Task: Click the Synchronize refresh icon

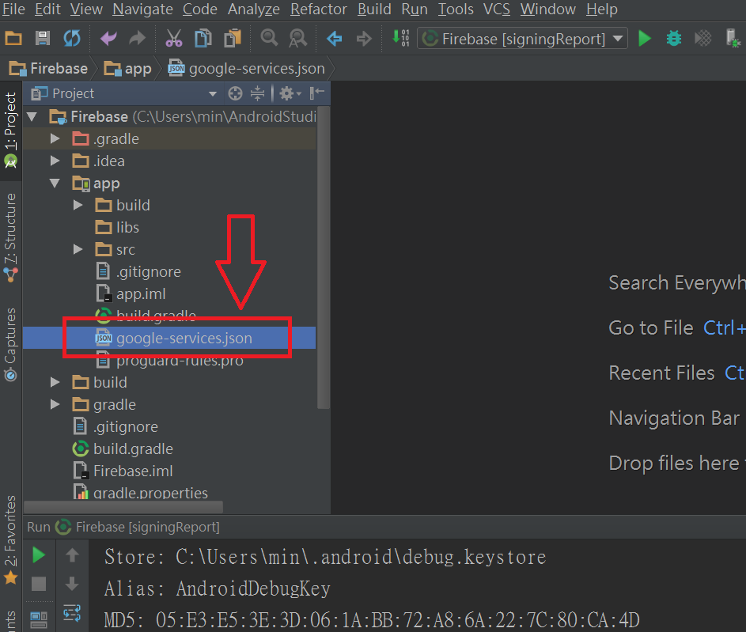Action: pyautogui.click(x=72, y=38)
